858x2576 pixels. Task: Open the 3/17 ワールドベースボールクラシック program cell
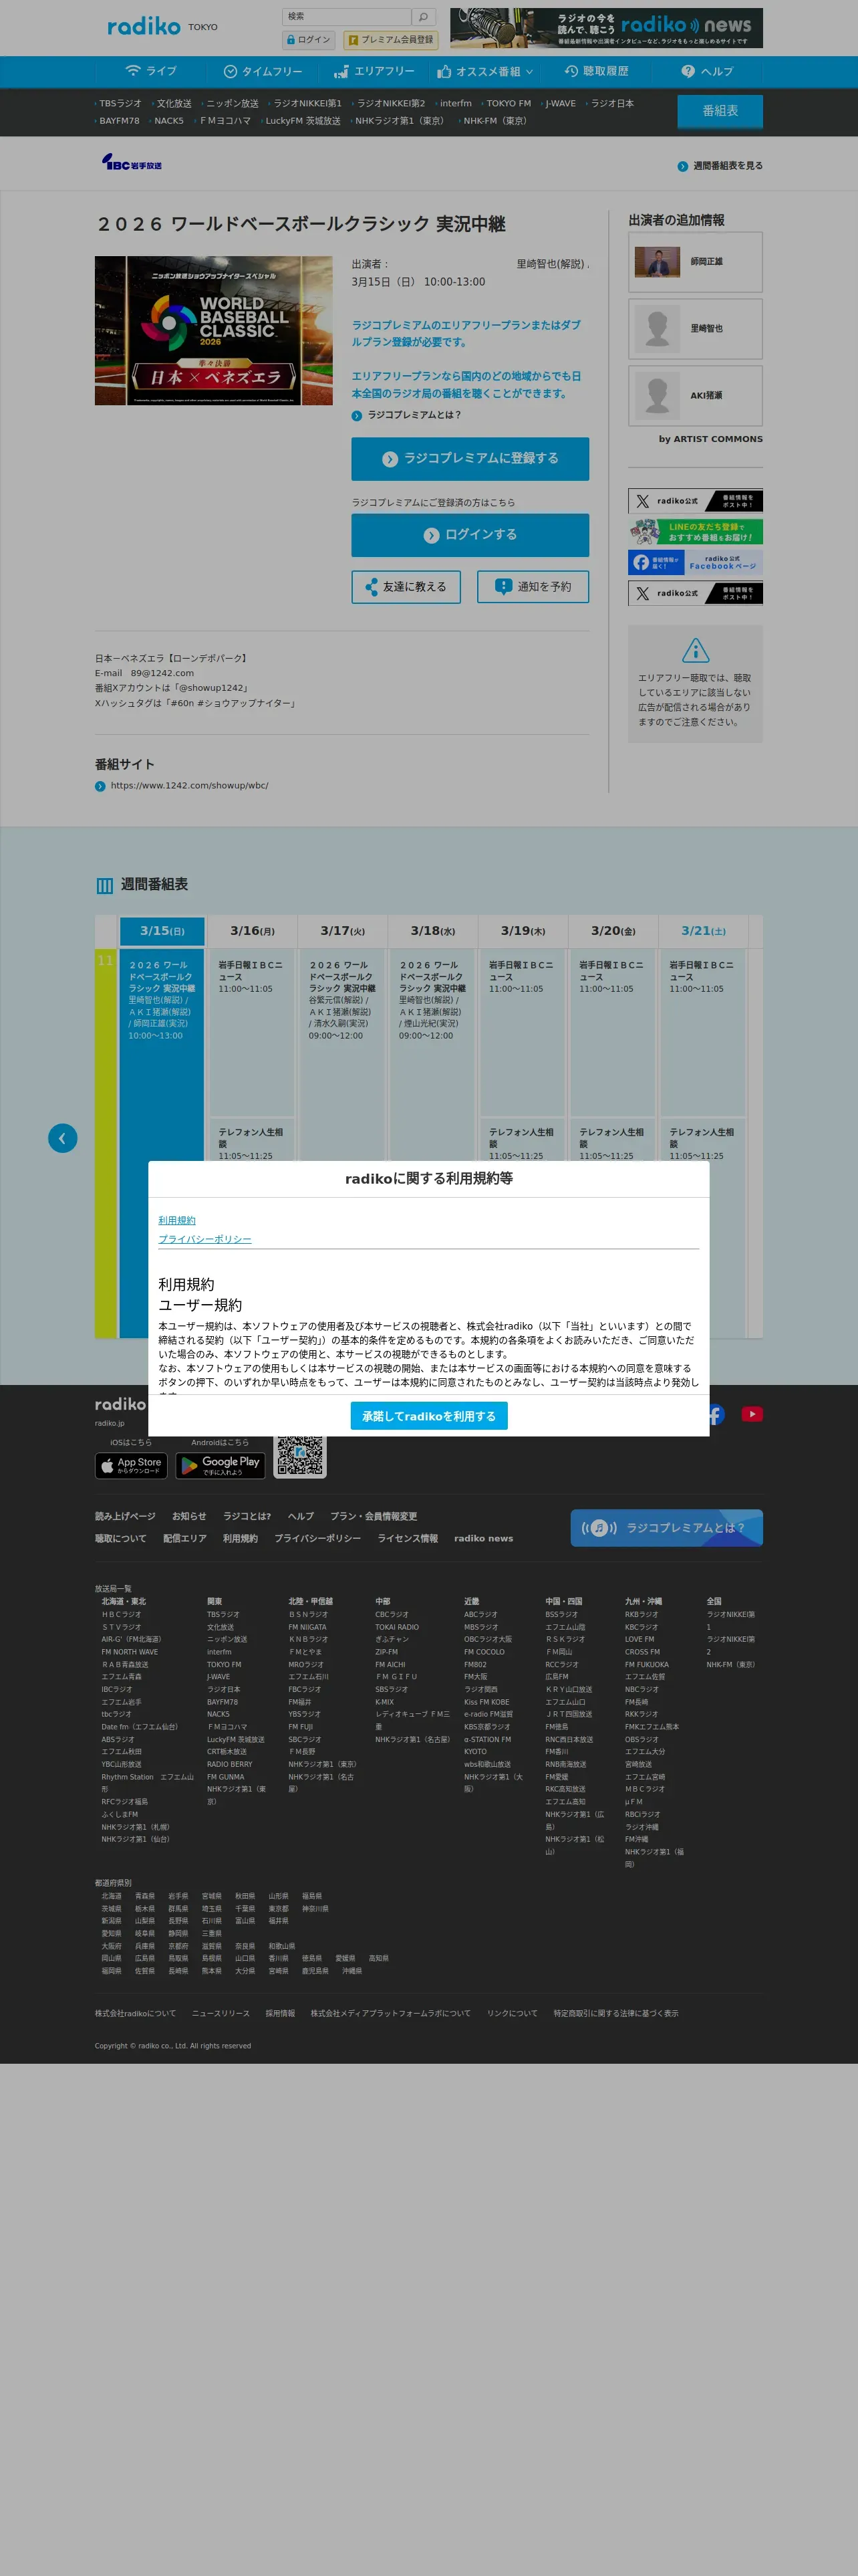(341, 1144)
